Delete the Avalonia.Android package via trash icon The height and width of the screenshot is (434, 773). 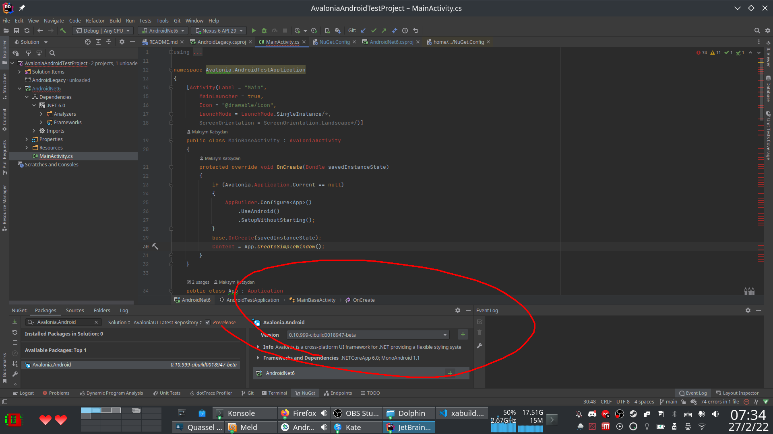479,332
